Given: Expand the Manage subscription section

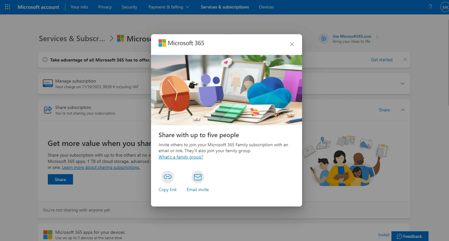Looking at the screenshot, I should click(x=402, y=83).
